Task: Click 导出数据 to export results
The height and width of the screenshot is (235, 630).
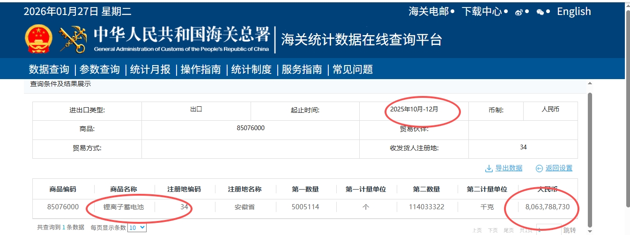Action: pos(509,168)
